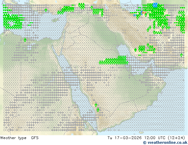Click the isolated green shower symbol over Pakistan
This screenshot has height=145, width=188.
pos(181,55)
